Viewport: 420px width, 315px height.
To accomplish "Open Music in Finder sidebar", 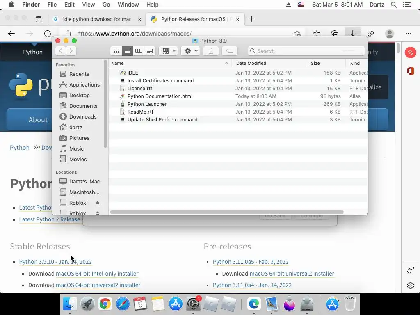I will pos(76,148).
